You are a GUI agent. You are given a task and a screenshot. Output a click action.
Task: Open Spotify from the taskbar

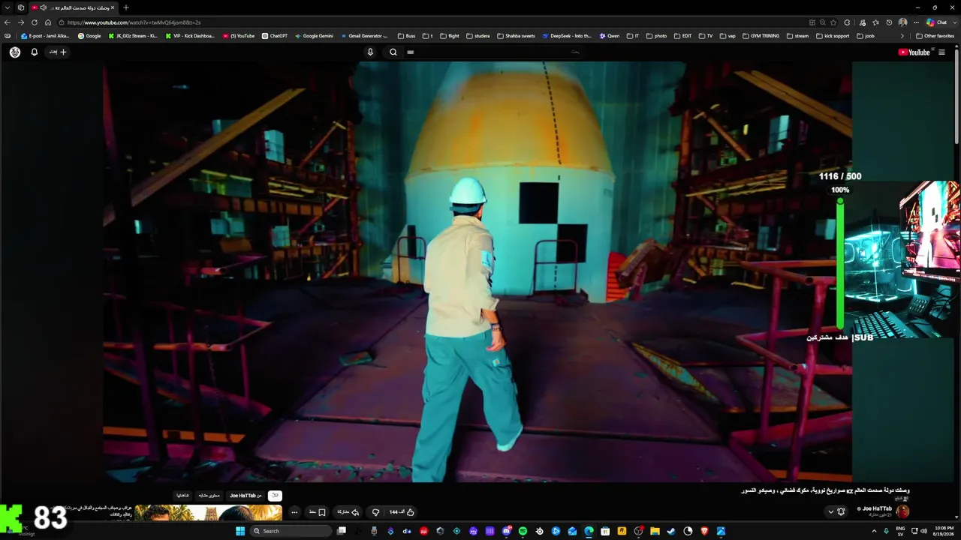523,531
